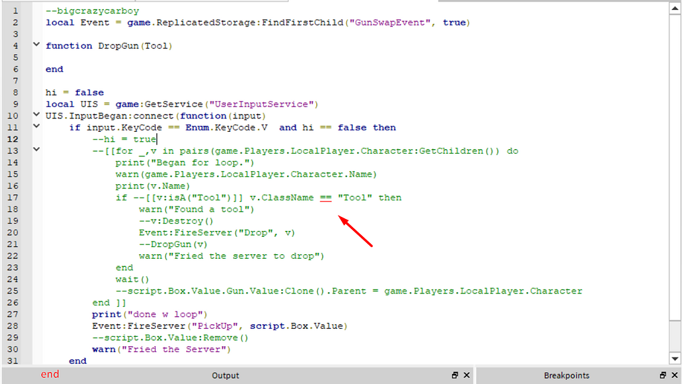Undock the Output panel via its float icon

coord(454,375)
